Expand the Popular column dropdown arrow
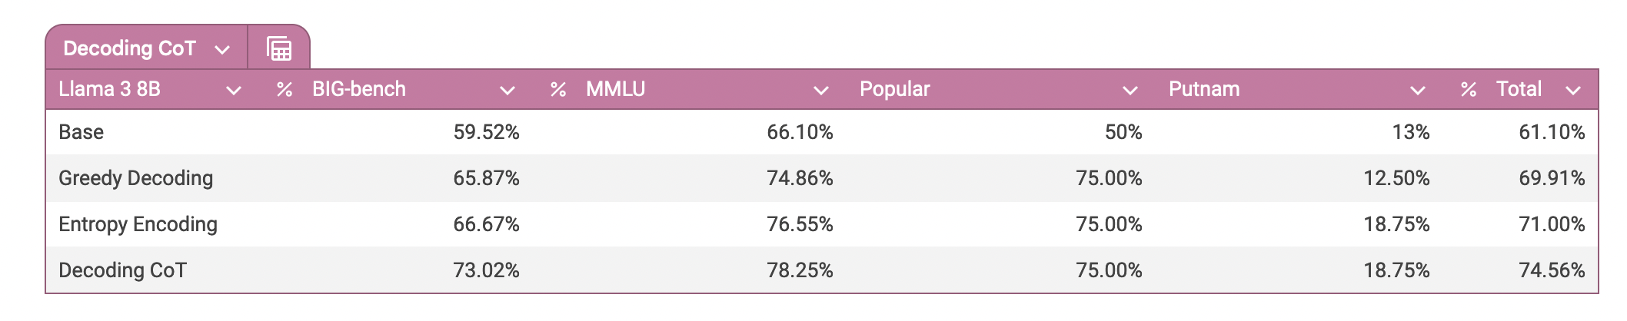The image size is (1627, 321). coord(1130,91)
